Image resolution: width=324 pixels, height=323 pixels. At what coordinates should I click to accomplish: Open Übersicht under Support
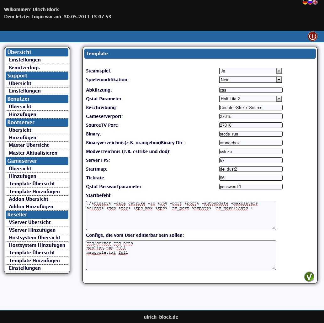[20, 83]
